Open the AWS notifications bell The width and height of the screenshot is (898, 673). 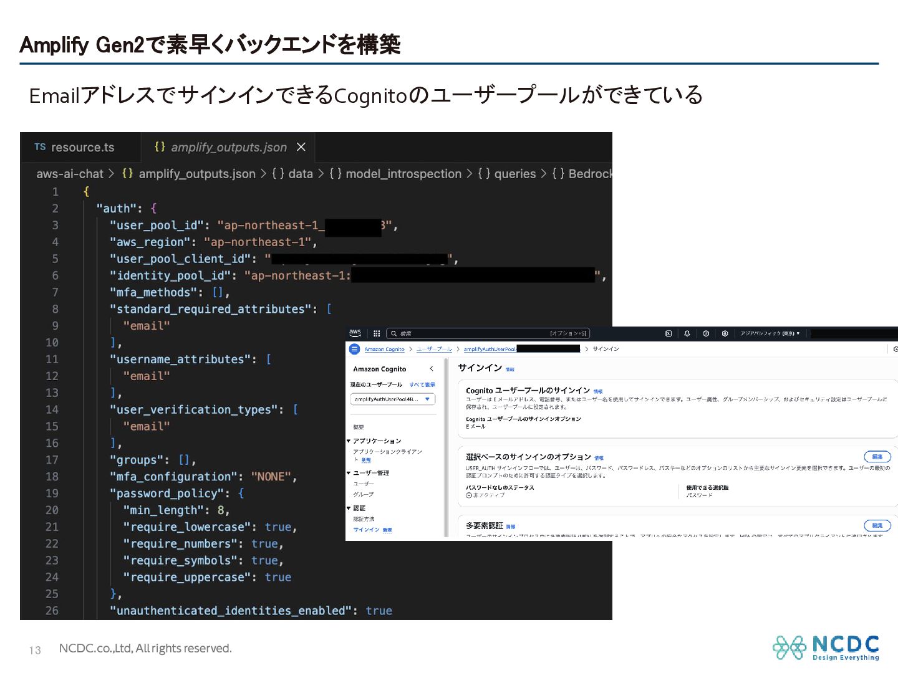687,333
